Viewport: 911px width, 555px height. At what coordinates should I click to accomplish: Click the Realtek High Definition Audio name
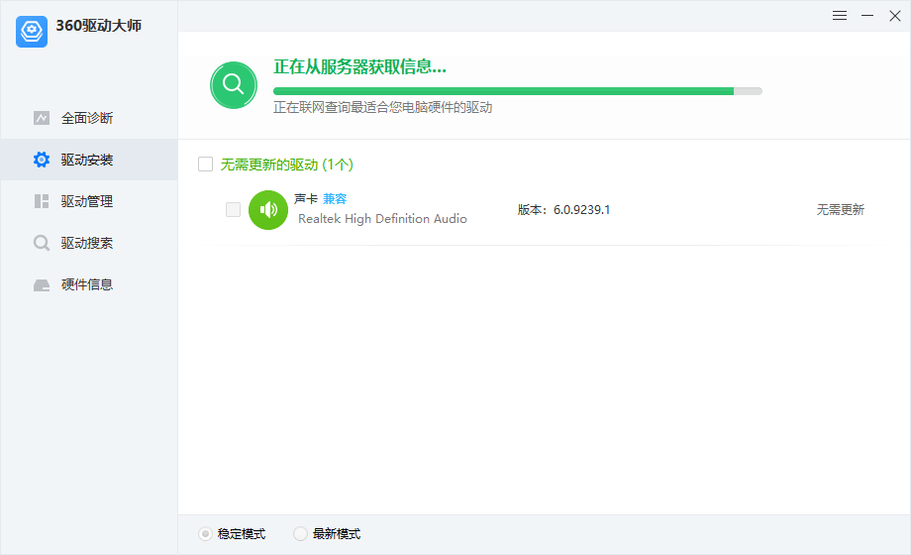(382, 219)
